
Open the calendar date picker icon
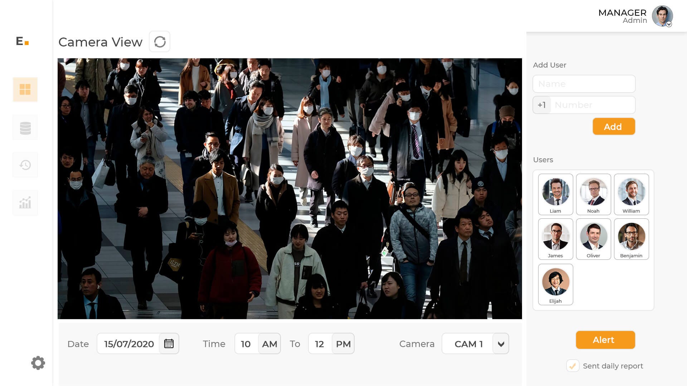pos(169,343)
